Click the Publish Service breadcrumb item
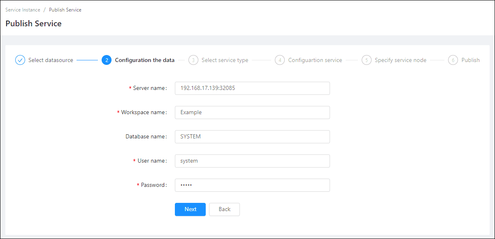The image size is (495, 239). coord(65,10)
